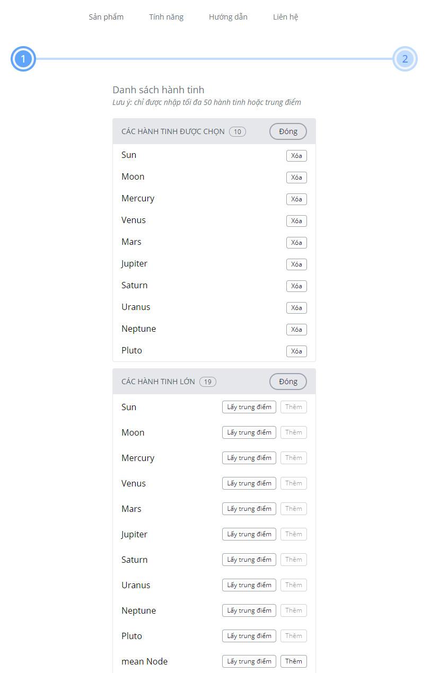This screenshot has width=430, height=673.
Task: Click the count badge showing 19 major planets
Action: [x=207, y=381]
